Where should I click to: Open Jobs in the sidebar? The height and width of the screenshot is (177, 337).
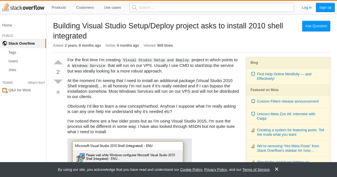tap(12, 70)
